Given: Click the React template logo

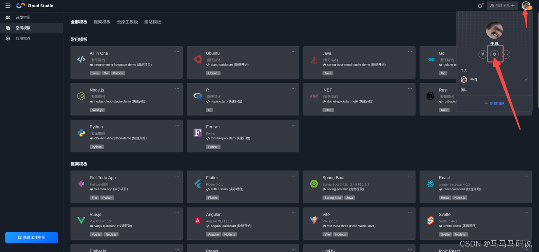Looking at the screenshot, I should pyautogui.click(x=430, y=184).
